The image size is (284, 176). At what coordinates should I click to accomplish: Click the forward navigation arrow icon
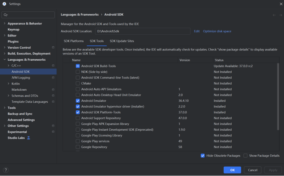(x=280, y=15)
